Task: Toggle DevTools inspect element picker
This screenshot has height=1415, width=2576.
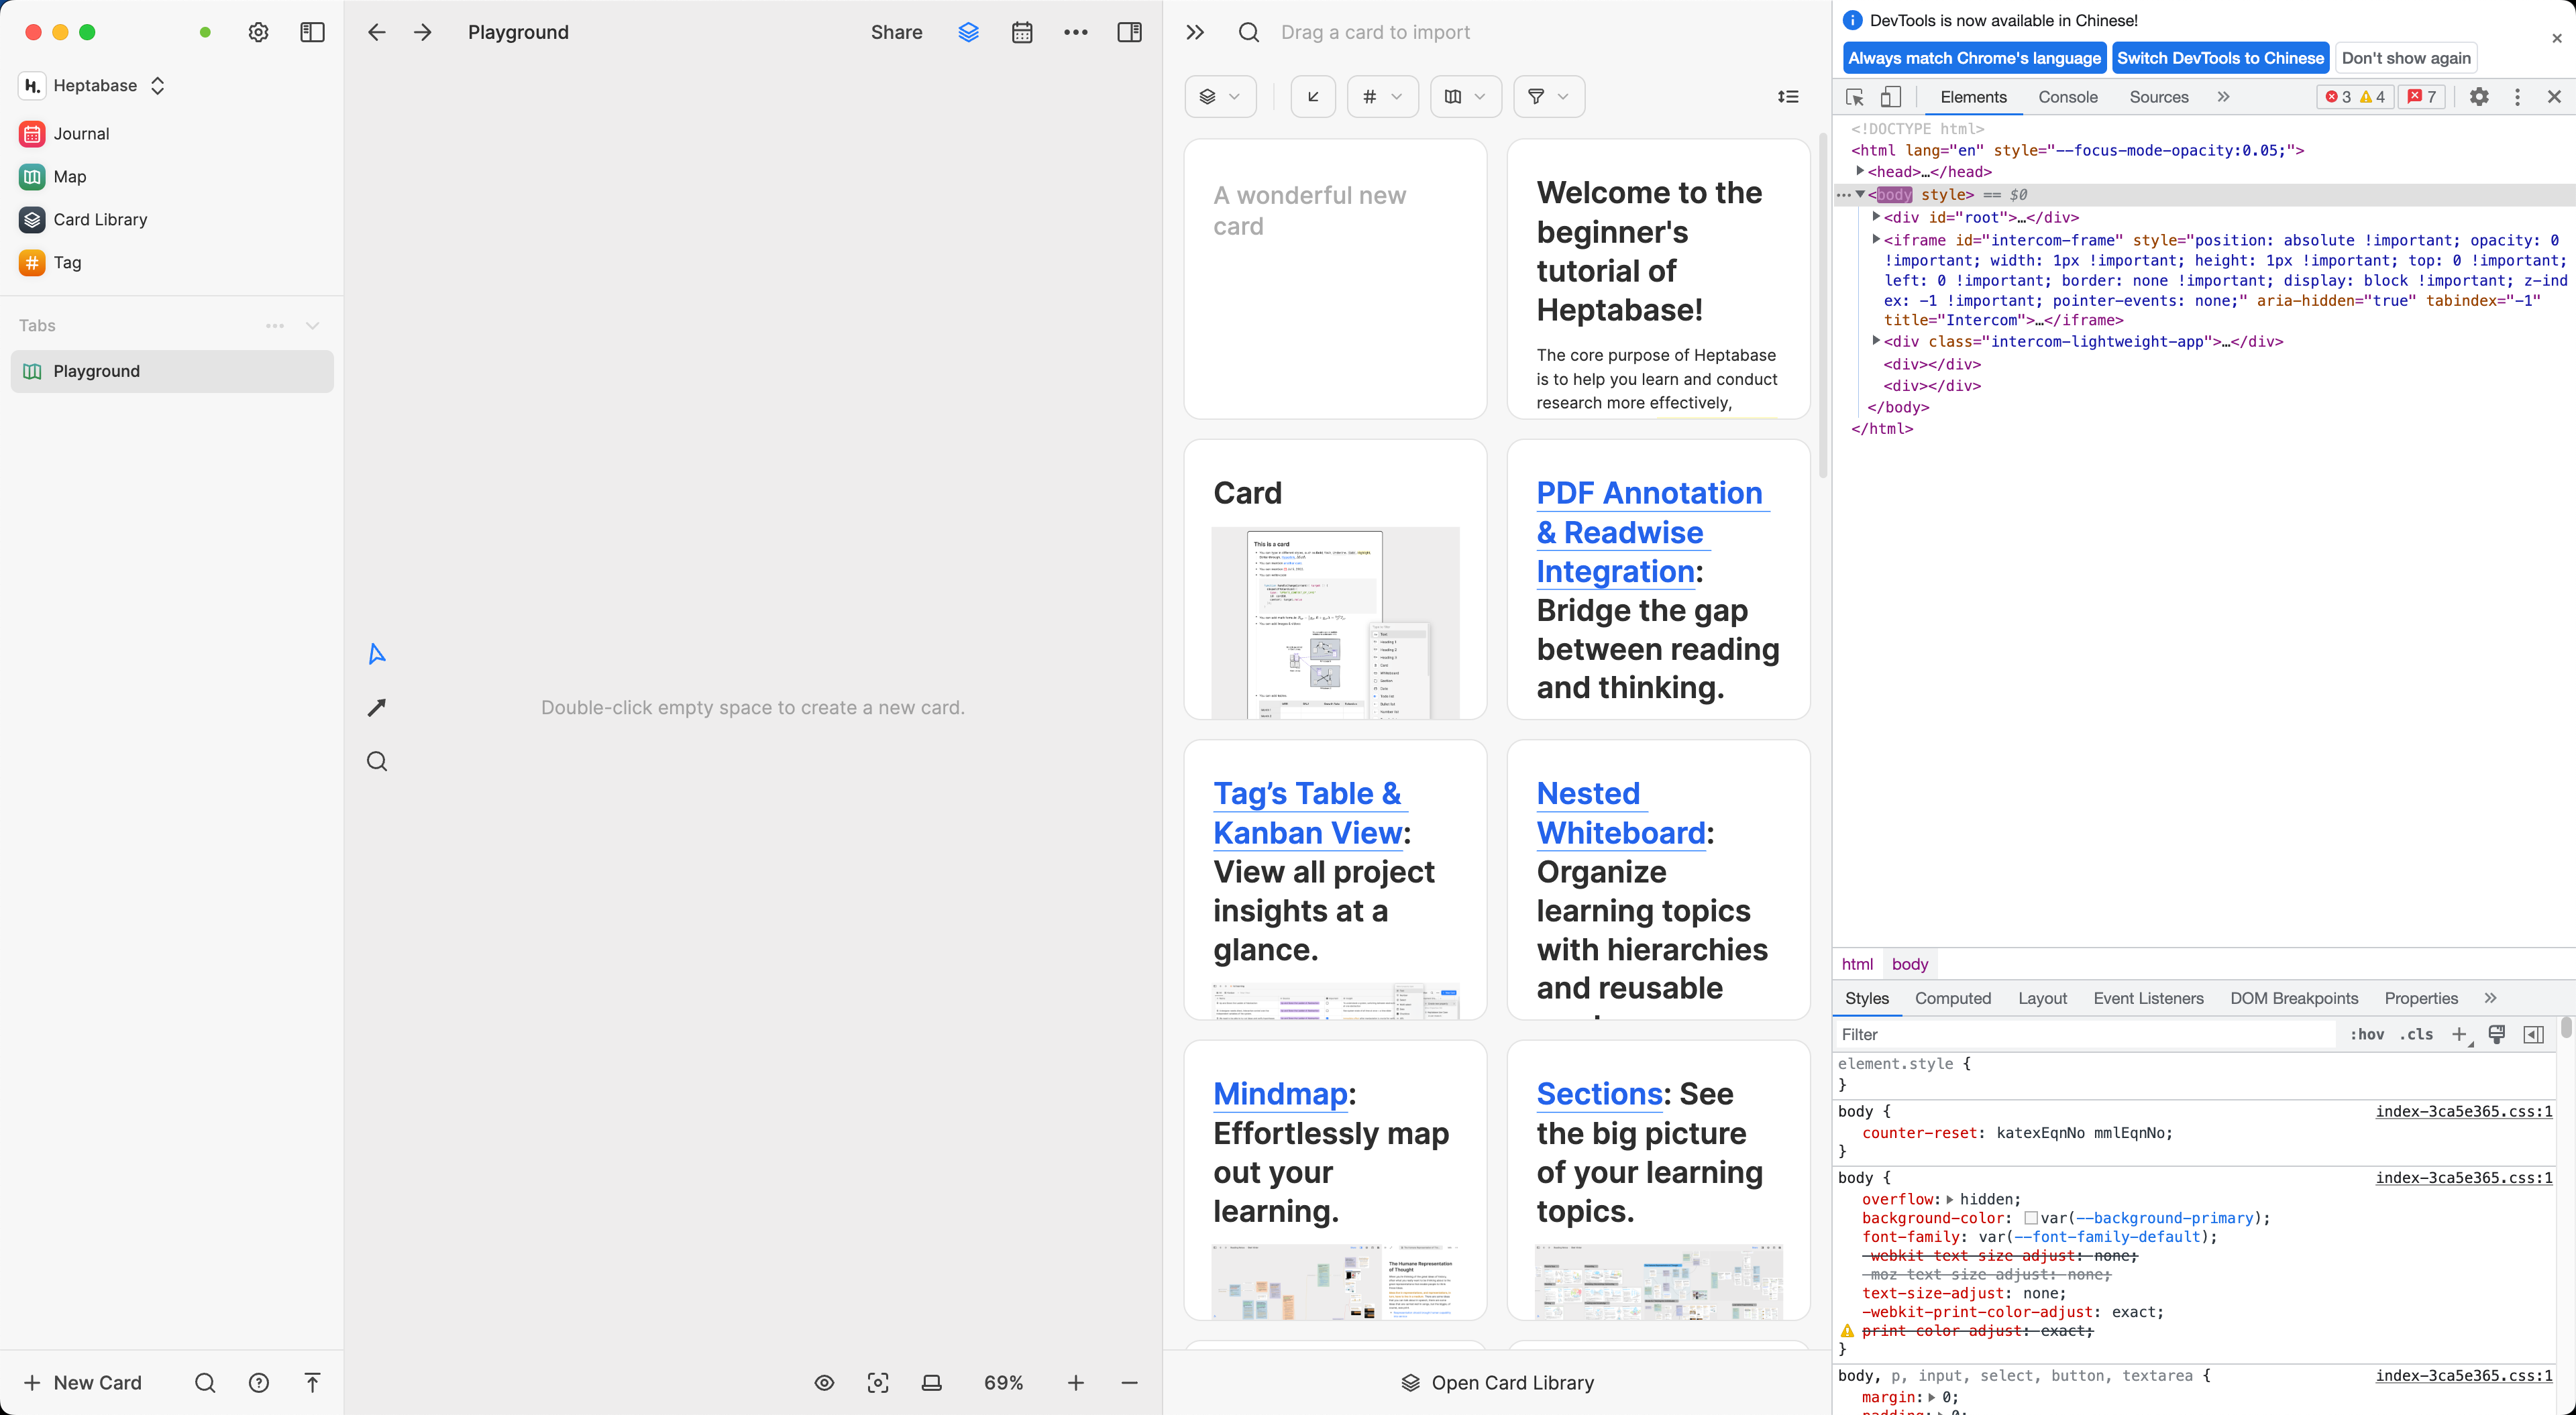Action: click(x=1855, y=97)
